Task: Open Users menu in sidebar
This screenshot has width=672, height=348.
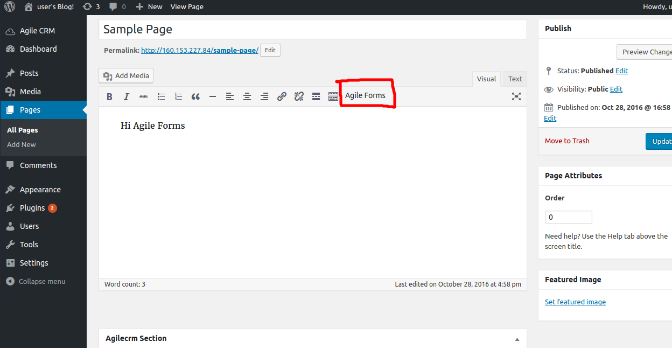Action: (x=43, y=226)
